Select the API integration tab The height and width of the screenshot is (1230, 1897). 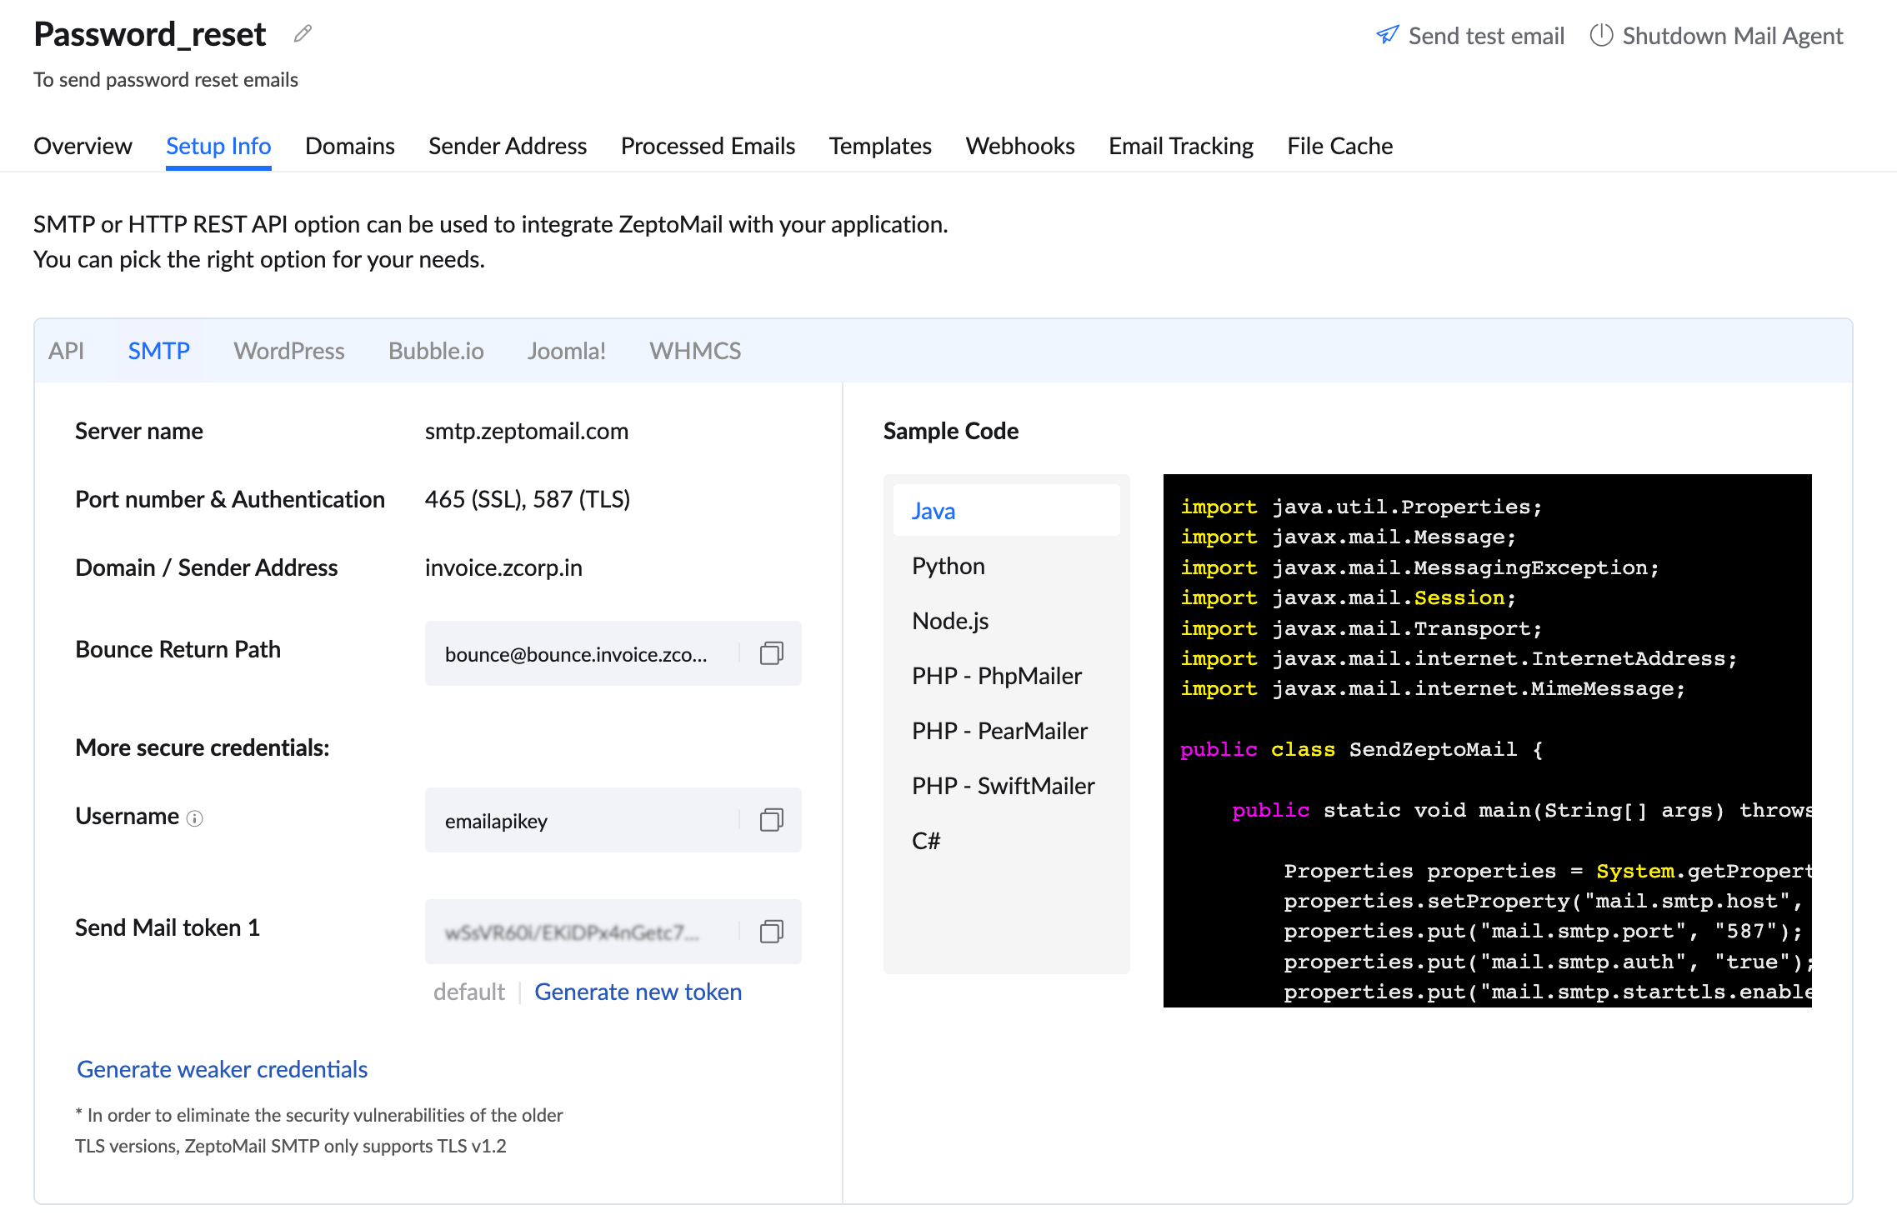pyautogui.click(x=66, y=351)
